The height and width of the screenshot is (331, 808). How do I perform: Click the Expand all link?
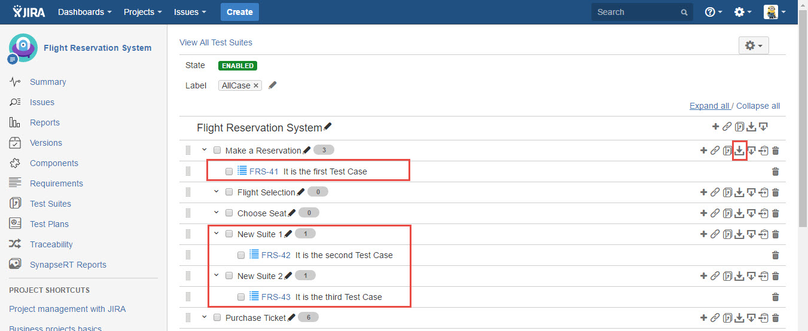[709, 106]
